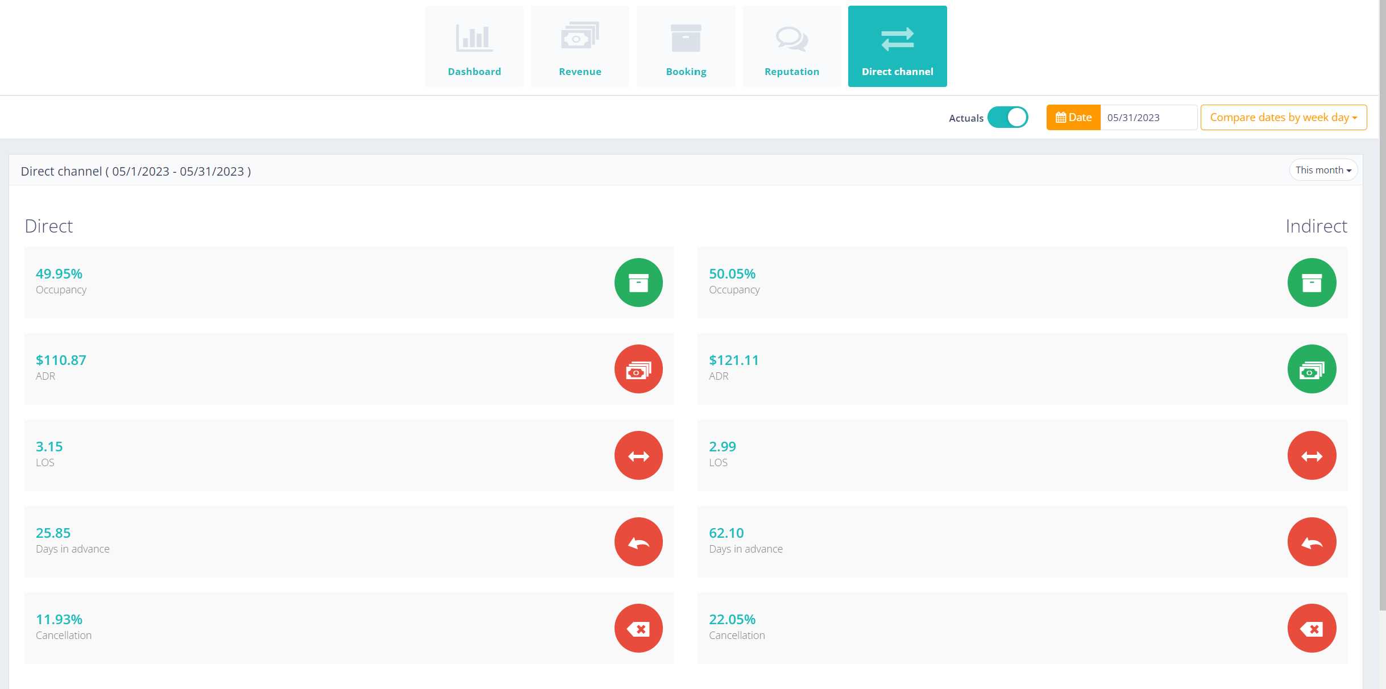The image size is (1386, 689).
Task: Switch to the Booking tab label
Action: 686,72
